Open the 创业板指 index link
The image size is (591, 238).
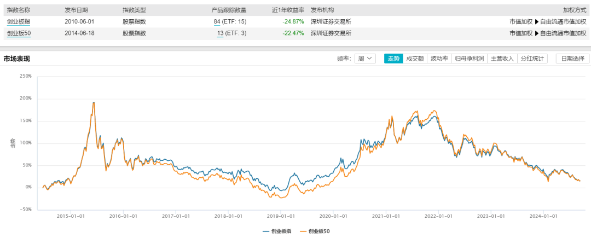click(x=19, y=22)
